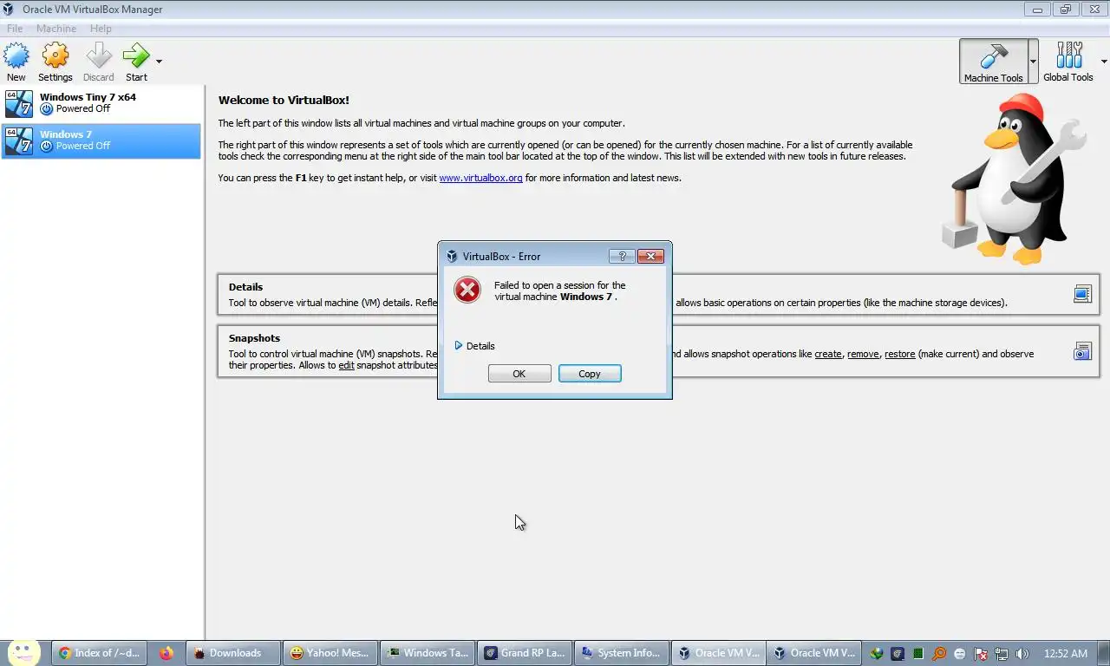Open the Start button dropdown arrow
The image size is (1110, 666).
click(159, 62)
